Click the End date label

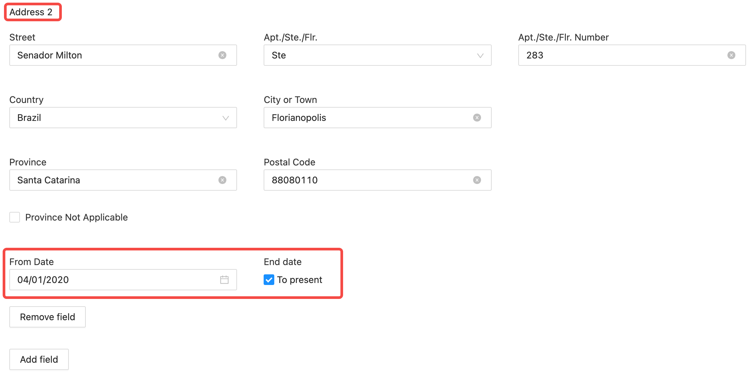click(283, 262)
